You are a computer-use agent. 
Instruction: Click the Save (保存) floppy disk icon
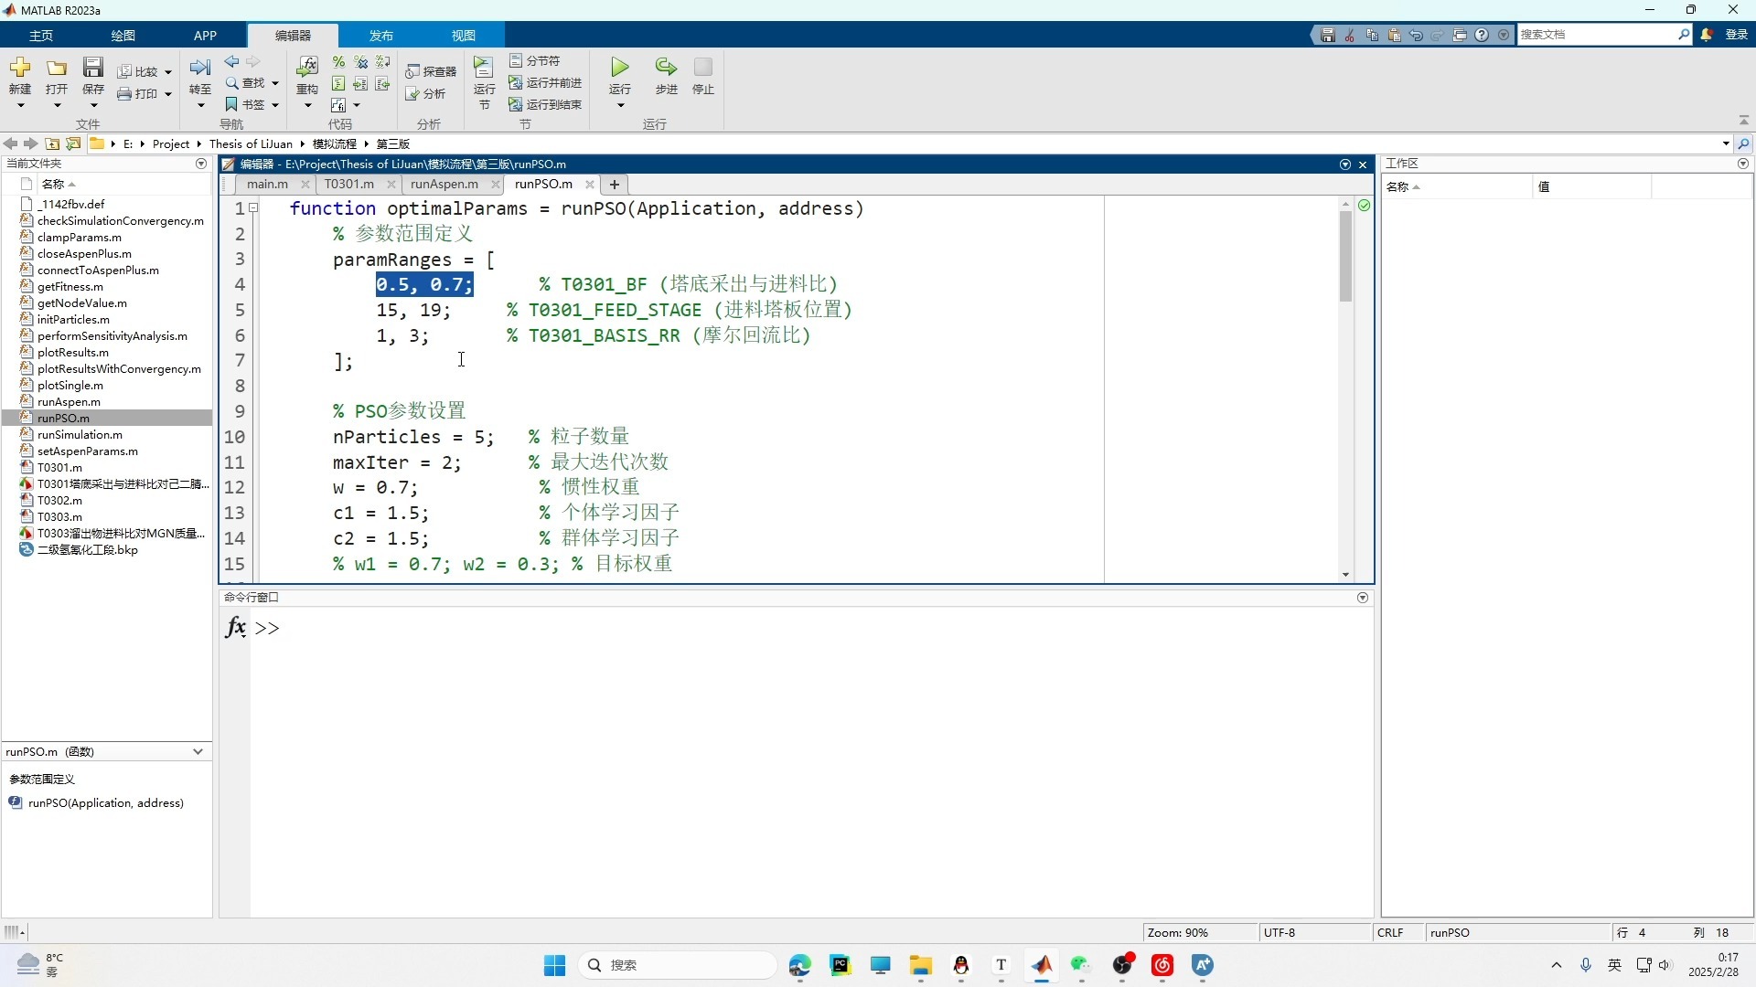coord(93,68)
